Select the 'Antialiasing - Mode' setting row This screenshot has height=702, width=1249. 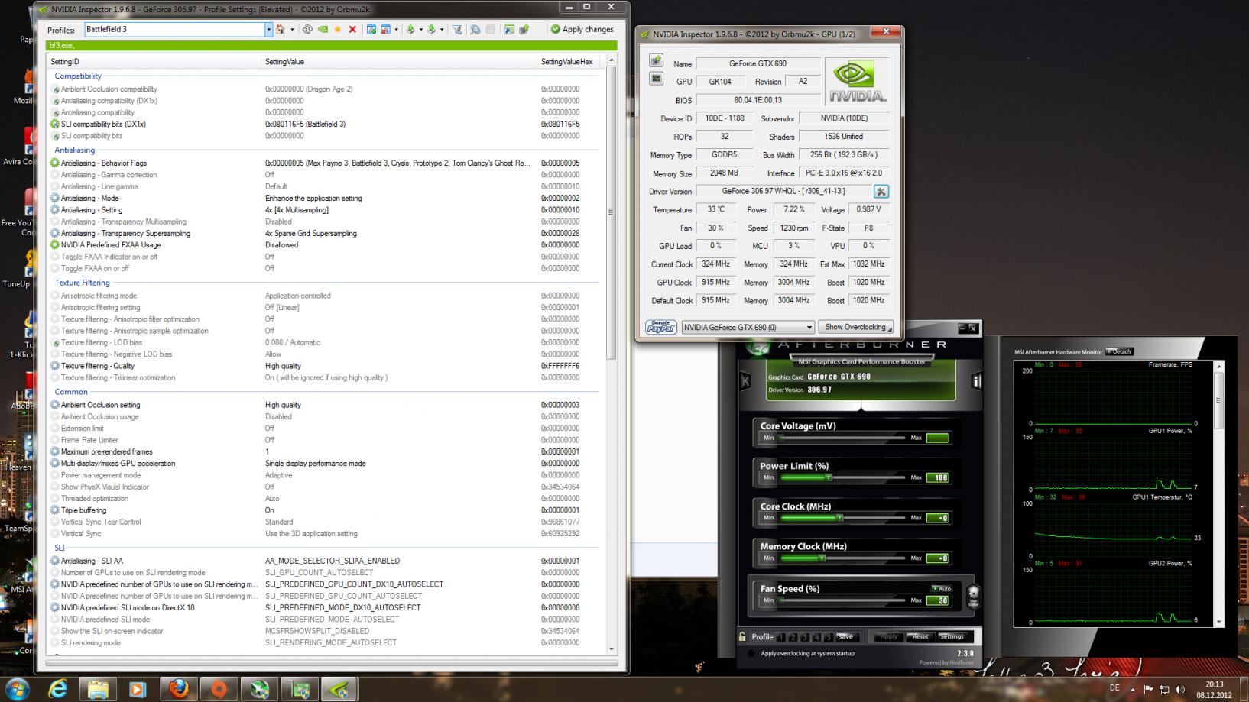(x=324, y=199)
